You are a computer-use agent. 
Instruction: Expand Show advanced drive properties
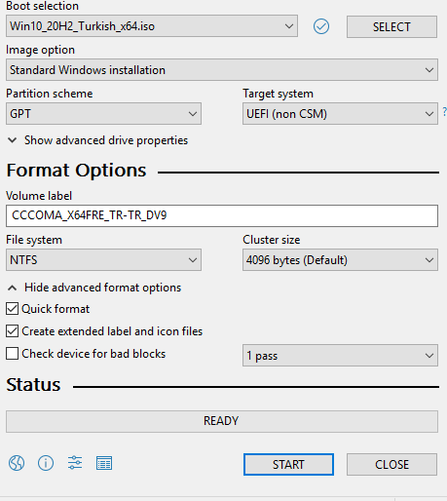[x=97, y=140]
